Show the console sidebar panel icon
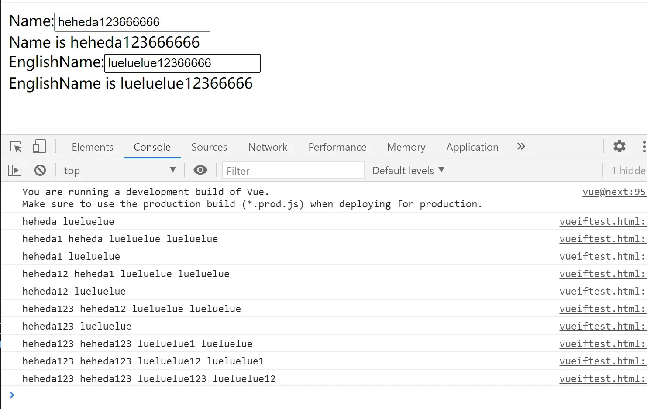 (15, 170)
